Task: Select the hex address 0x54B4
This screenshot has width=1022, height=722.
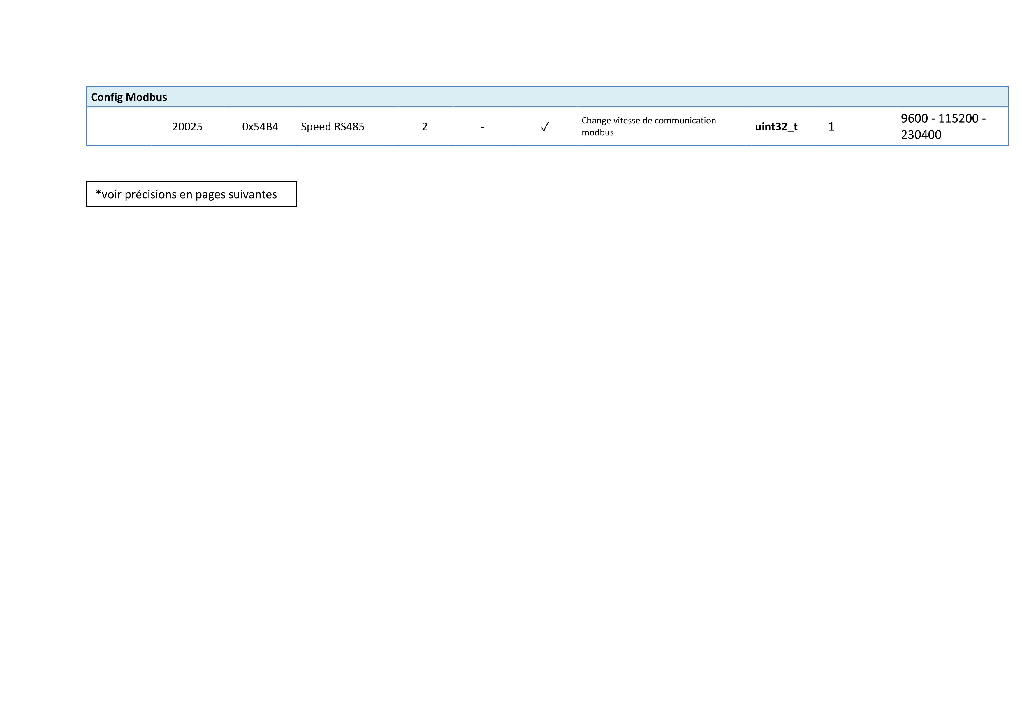Action: click(260, 127)
